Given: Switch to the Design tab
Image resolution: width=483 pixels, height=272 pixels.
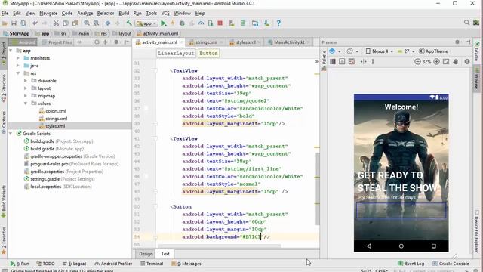Looking at the screenshot, I should click(x=146, y=254).
